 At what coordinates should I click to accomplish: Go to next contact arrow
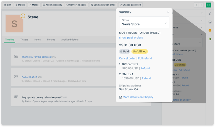coord(201,5)
